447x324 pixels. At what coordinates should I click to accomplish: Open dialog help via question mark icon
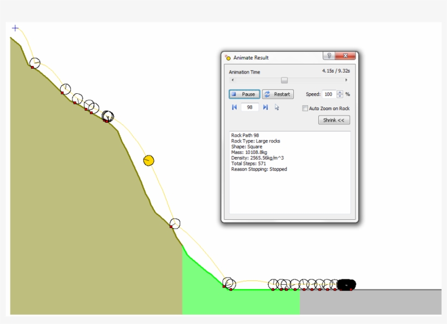pos(329,56)
